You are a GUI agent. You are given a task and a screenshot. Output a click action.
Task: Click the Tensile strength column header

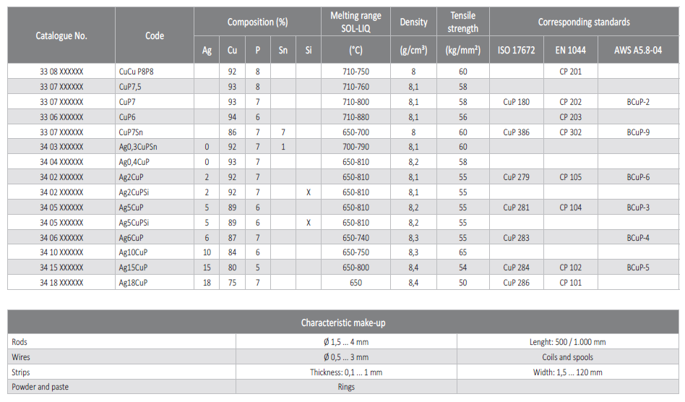pyautogui.click(x=462, y=22)
